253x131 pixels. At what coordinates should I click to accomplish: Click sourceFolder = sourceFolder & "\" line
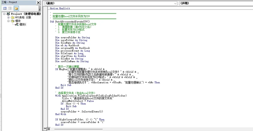(83, 122)
